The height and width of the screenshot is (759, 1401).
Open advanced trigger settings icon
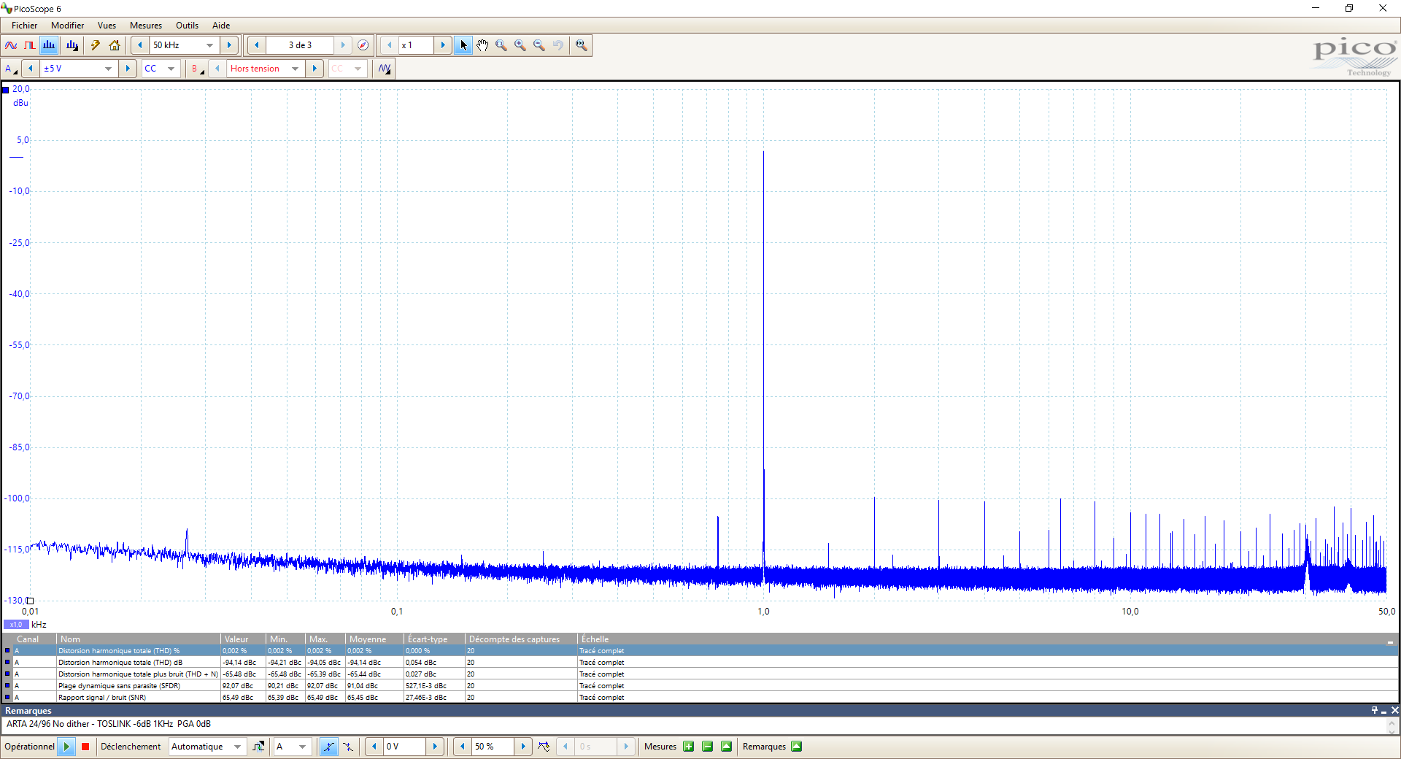coord(258,747)
